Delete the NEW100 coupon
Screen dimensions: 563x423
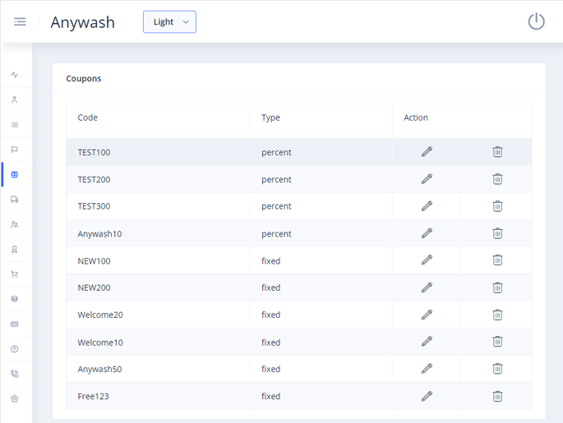497,260
